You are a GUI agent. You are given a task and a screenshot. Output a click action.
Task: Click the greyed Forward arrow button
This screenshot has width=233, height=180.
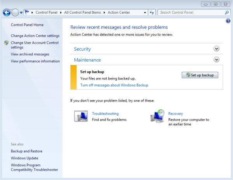[x=15, y=12]
